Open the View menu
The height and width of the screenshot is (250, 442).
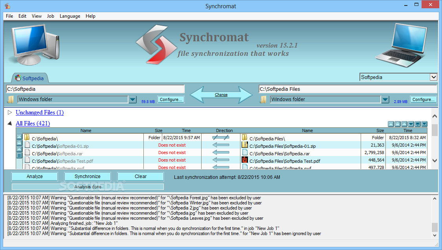[37, 16]
